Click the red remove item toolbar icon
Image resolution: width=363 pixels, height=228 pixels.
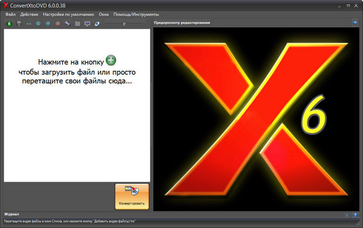pos(58,24)
